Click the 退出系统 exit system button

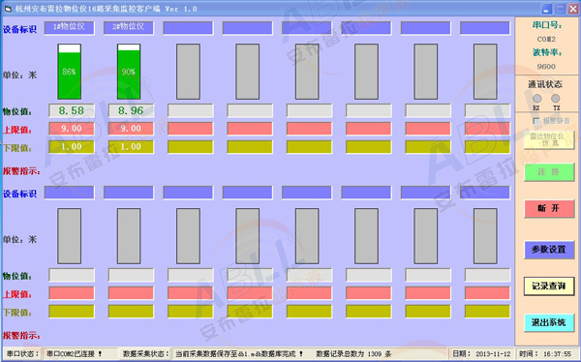pyautogui.click(x=549, y=322)
